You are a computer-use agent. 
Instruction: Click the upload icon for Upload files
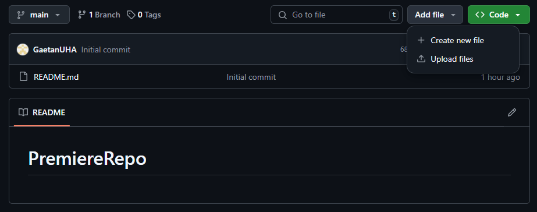421,59
